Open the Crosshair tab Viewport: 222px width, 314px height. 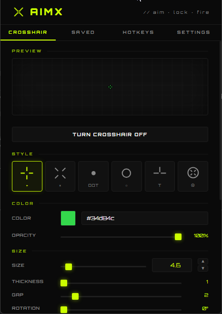tap(28, 32)
